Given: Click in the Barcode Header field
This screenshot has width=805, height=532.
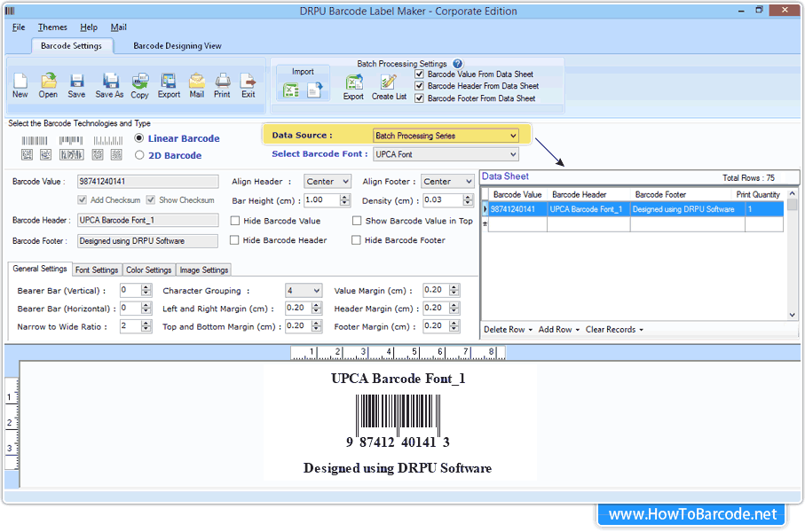Looking at the screenshot, I should click(x=148, y=220).
